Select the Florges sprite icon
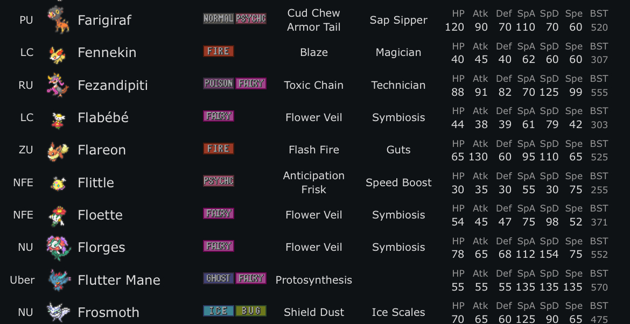 (x=58, y=248)
